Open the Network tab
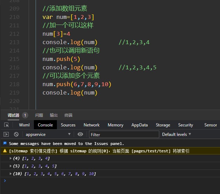The width and height of the screenshot is (220, 194). tap(91, 125)
